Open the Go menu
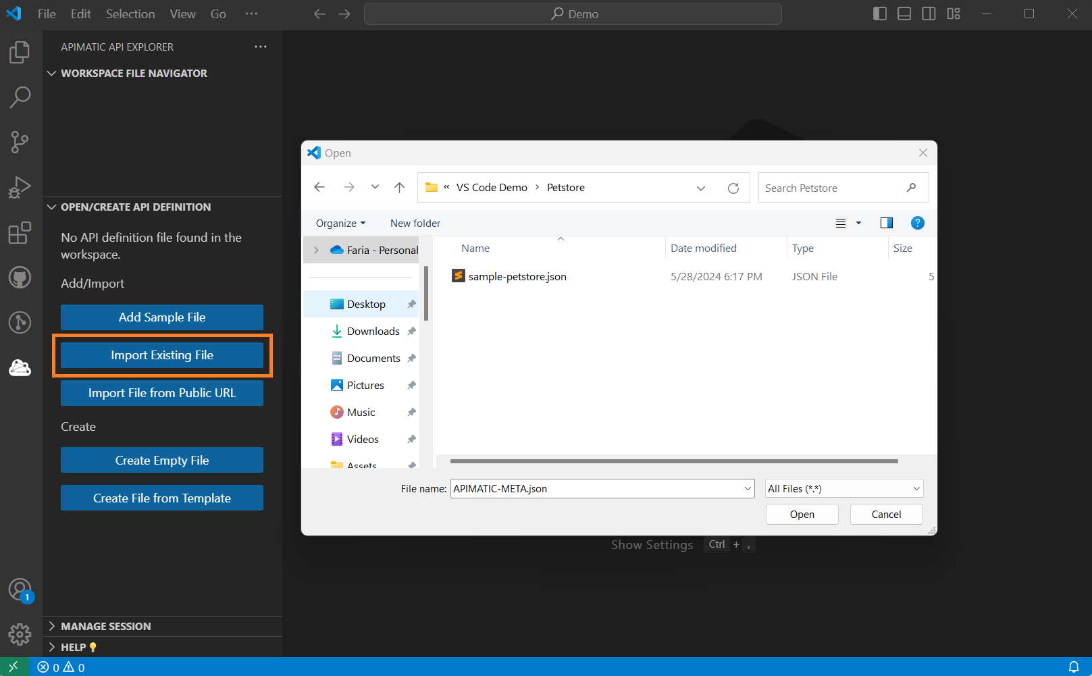This screenshot has width=1092, height=676. 218,14
